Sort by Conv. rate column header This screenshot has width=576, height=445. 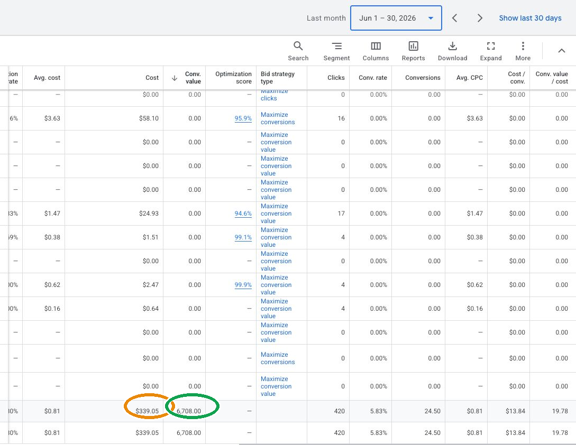point(373,78)
